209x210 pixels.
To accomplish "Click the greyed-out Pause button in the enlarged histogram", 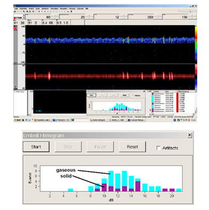I will (100, 147).
